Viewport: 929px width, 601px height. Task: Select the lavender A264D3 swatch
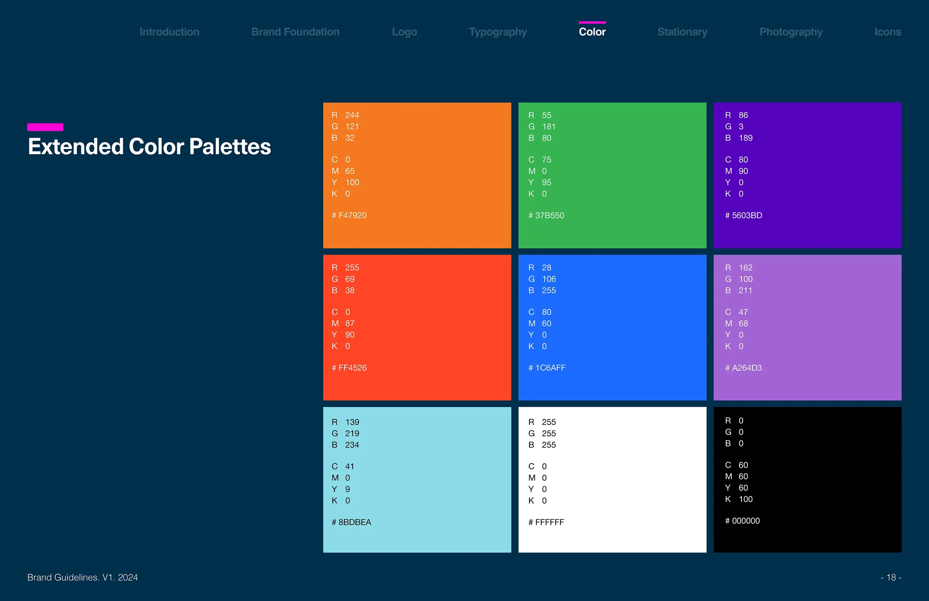(807, 327)
